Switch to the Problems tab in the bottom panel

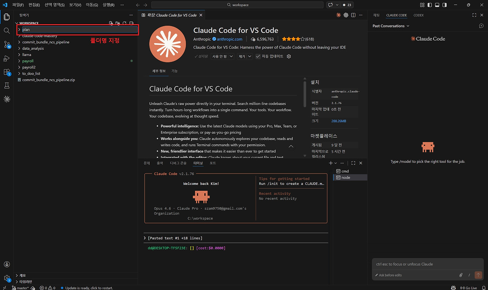point(147,163)
